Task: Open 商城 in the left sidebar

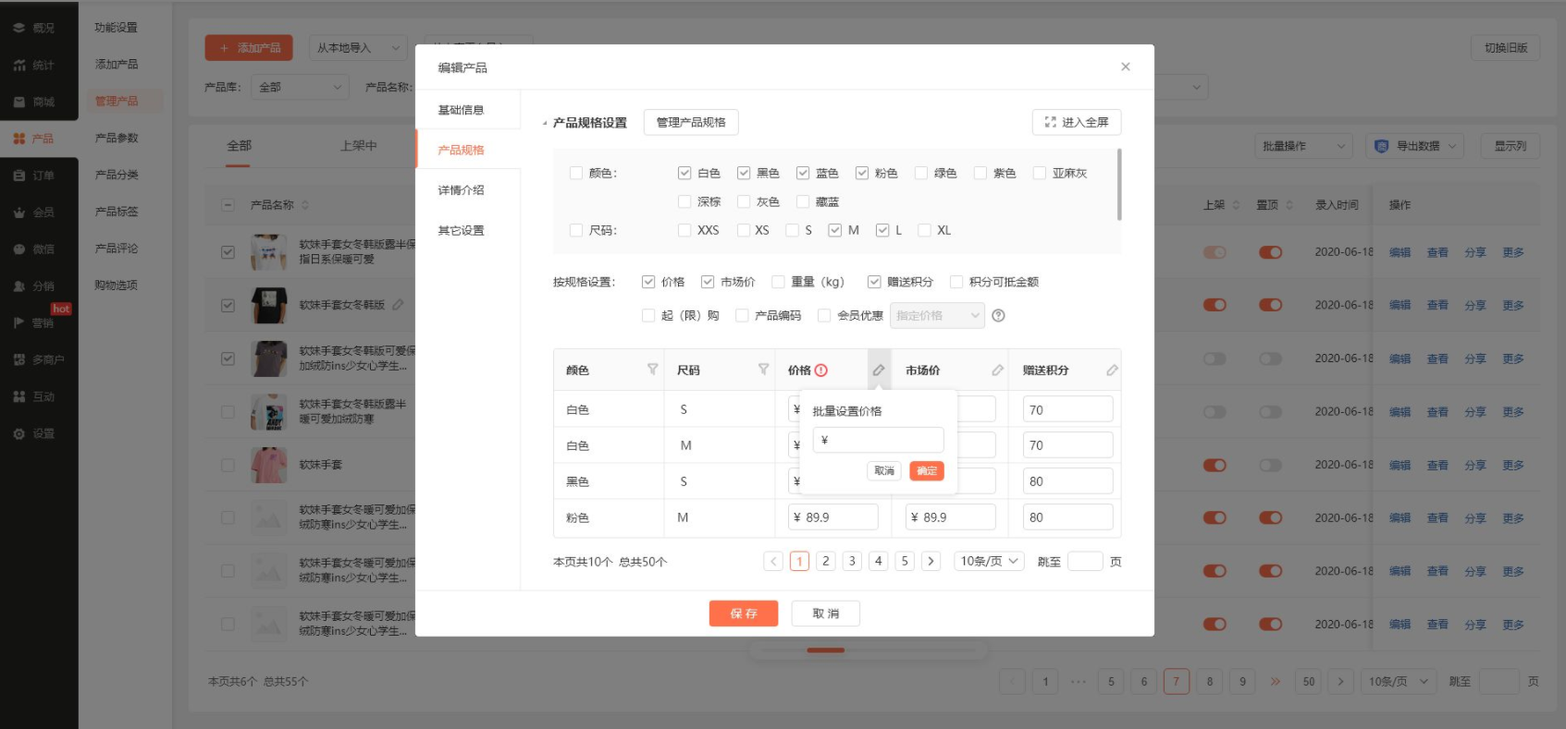Action: (34, 102)
